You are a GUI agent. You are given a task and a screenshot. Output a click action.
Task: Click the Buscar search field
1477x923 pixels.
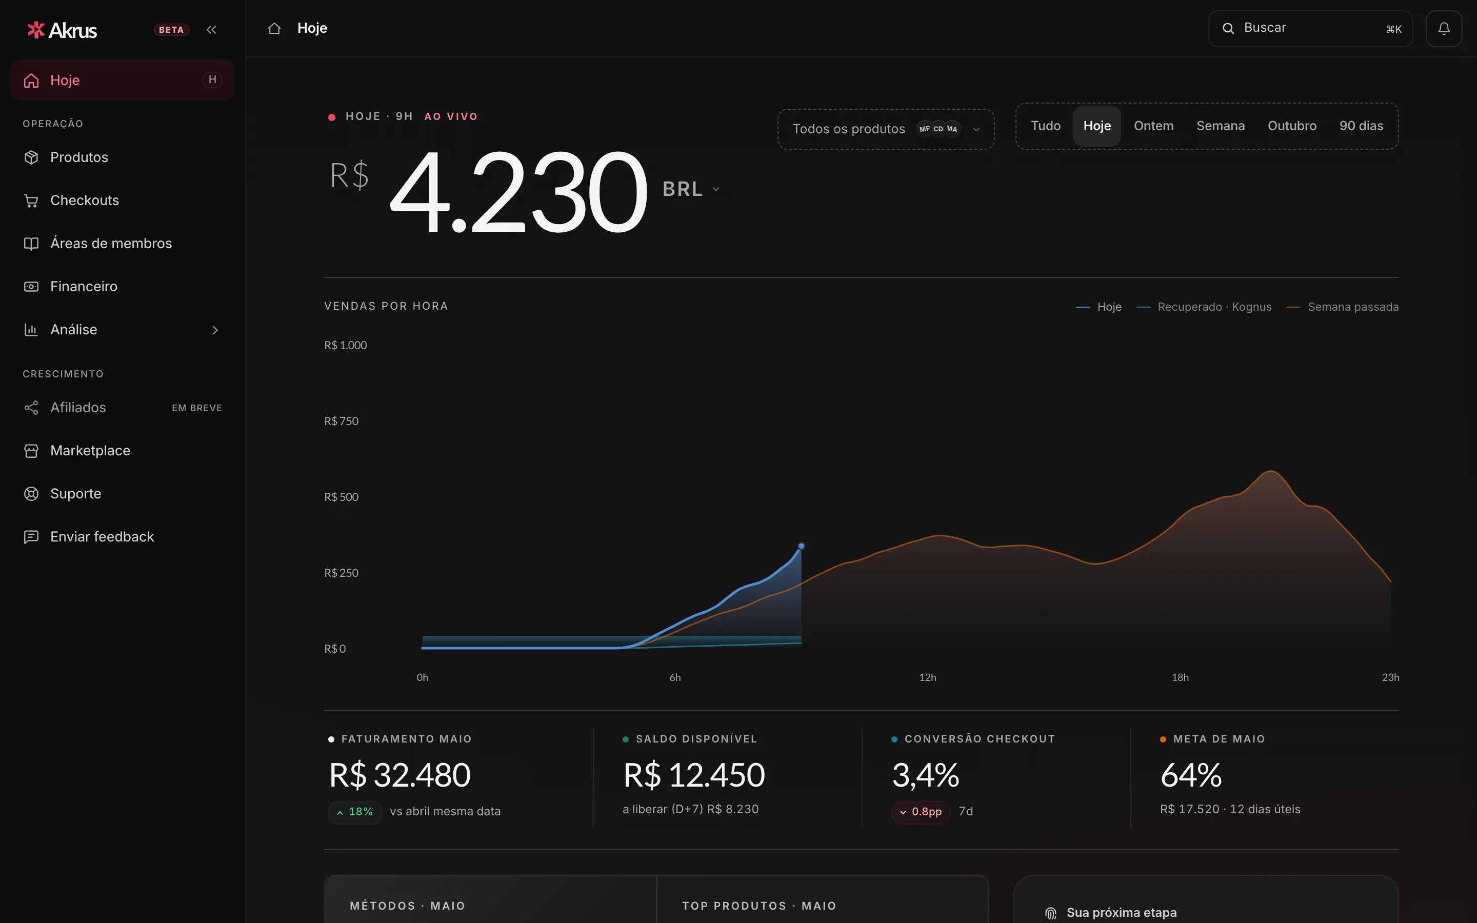tap(1310, 28)
